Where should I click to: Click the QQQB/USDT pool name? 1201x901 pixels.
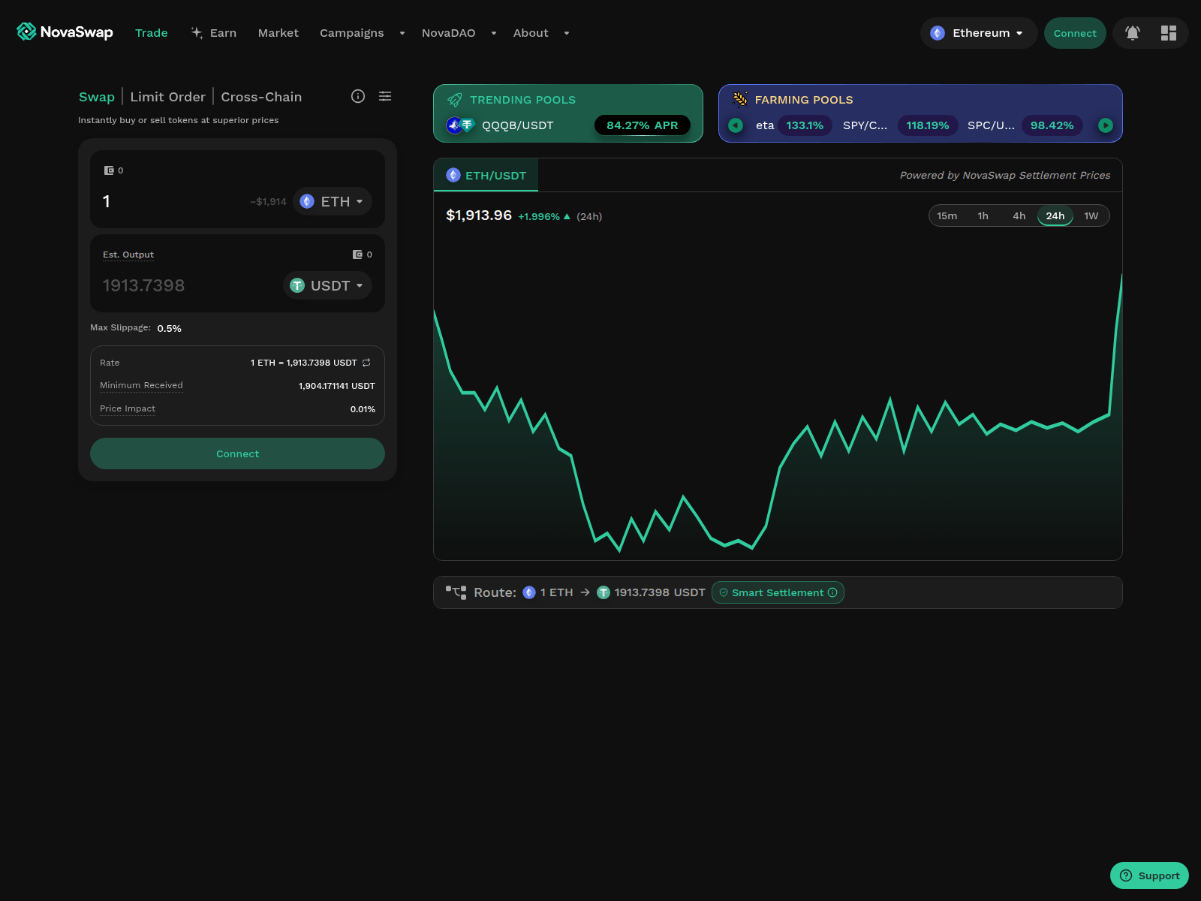point(518,125)
